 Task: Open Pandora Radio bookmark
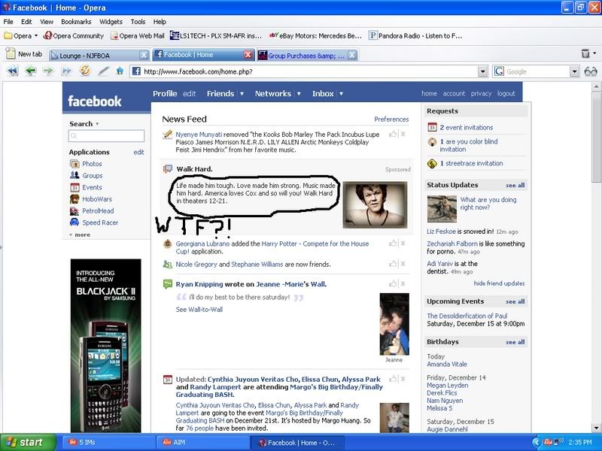tap(415, 35)
